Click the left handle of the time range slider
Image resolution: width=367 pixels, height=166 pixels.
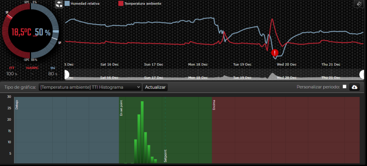(x=66, y=74)
